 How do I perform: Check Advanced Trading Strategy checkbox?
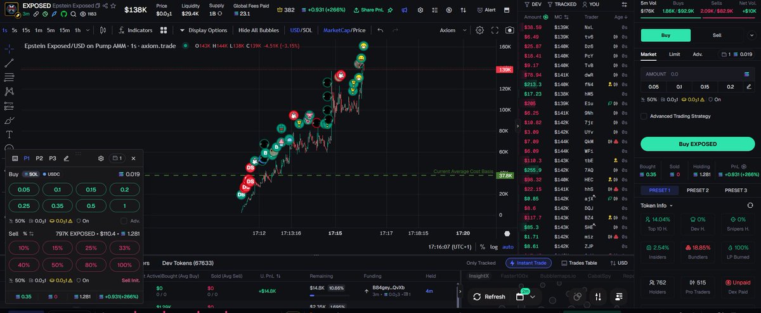pyautogui.click(x=644, y=116)
